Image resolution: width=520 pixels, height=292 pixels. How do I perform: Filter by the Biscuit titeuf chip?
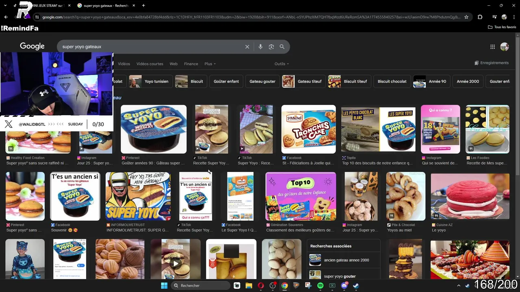350,81
